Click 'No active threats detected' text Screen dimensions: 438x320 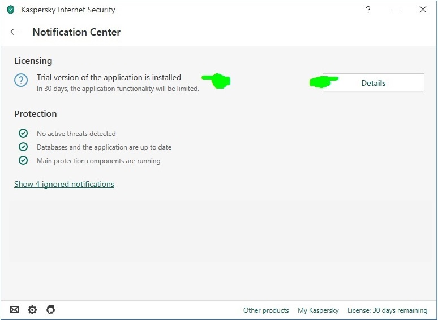76,134
